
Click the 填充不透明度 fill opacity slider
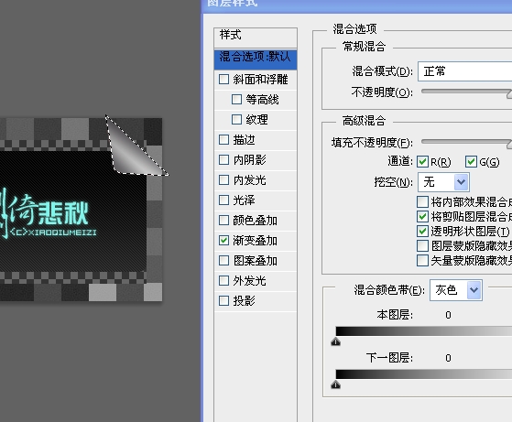(466, 142)
